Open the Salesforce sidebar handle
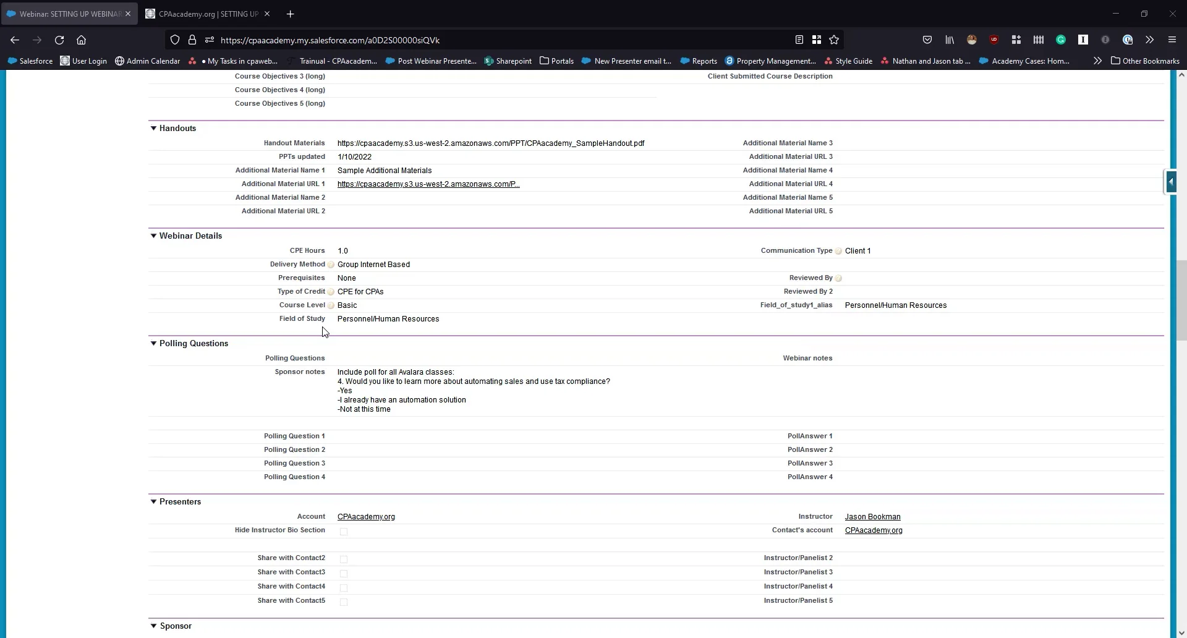This screenshot has width=1187, height=638. pos(1170,182)
